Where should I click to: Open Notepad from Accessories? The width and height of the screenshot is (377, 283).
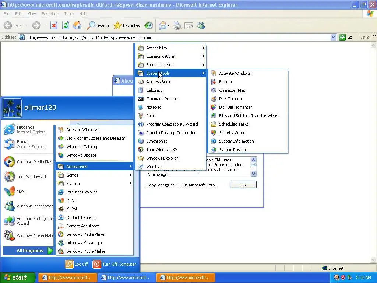coord(171,107)
